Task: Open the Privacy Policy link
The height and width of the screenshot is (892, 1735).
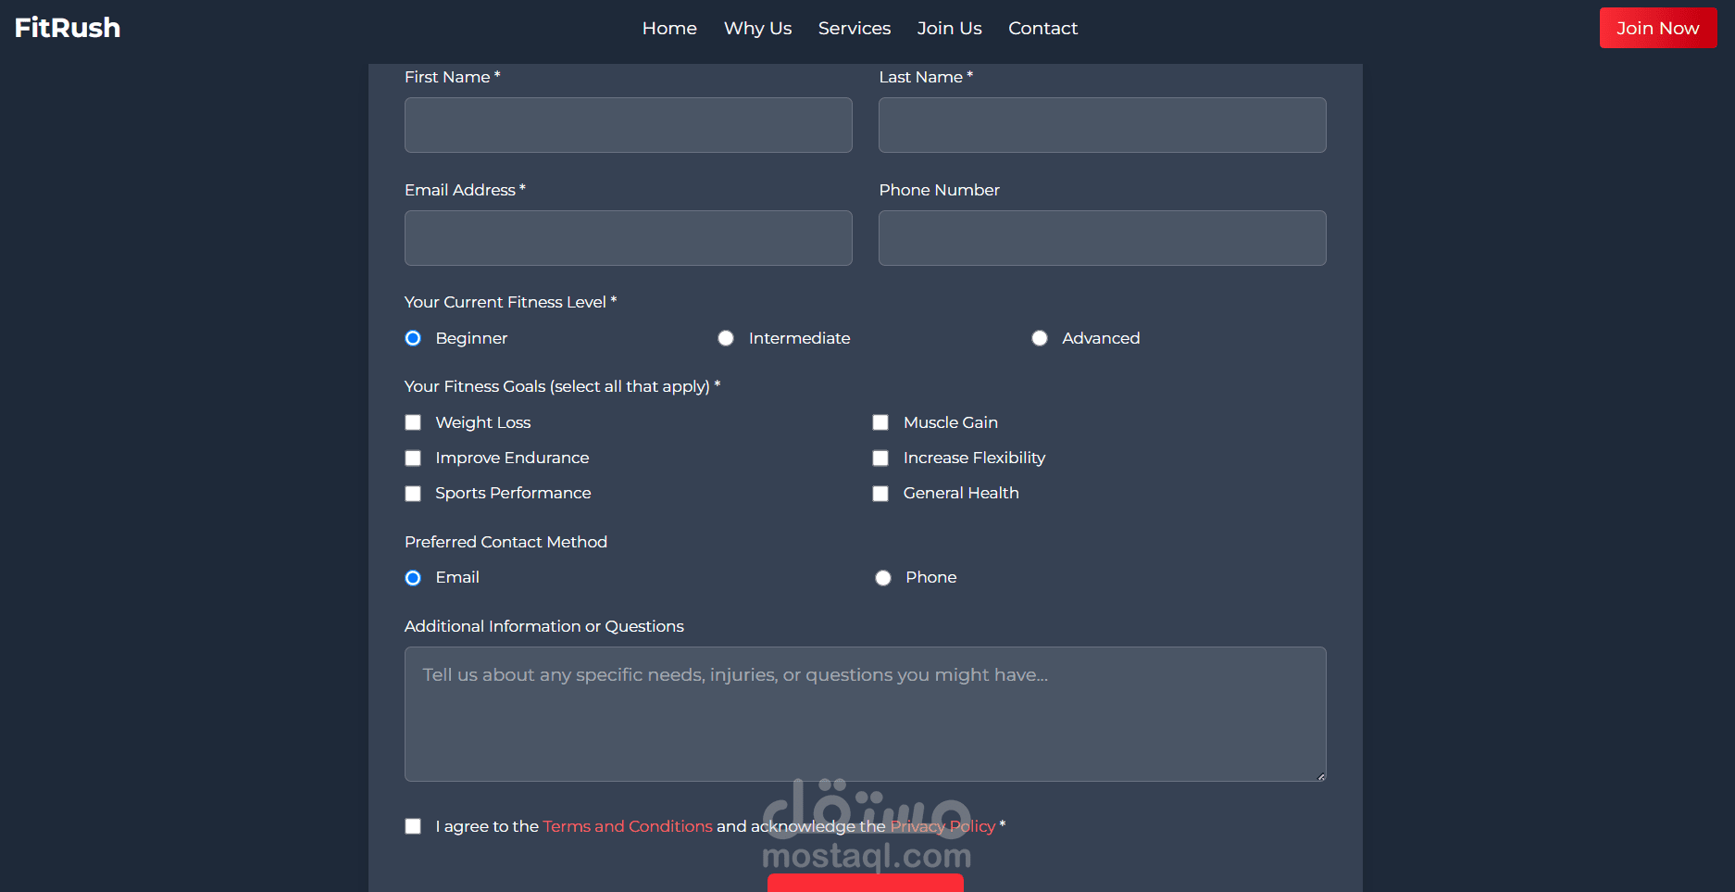Action: (x=942, y=826)
